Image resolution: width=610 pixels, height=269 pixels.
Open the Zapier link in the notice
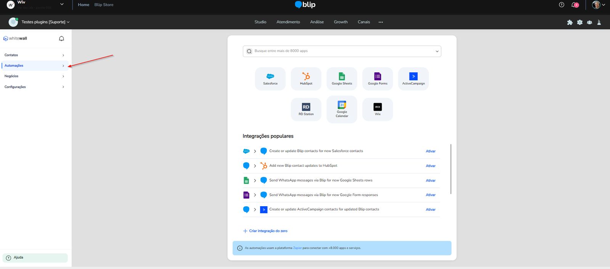(x=297, y=248)
